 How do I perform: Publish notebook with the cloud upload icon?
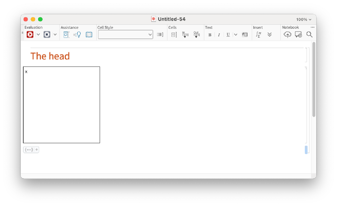tap(288, 35)
